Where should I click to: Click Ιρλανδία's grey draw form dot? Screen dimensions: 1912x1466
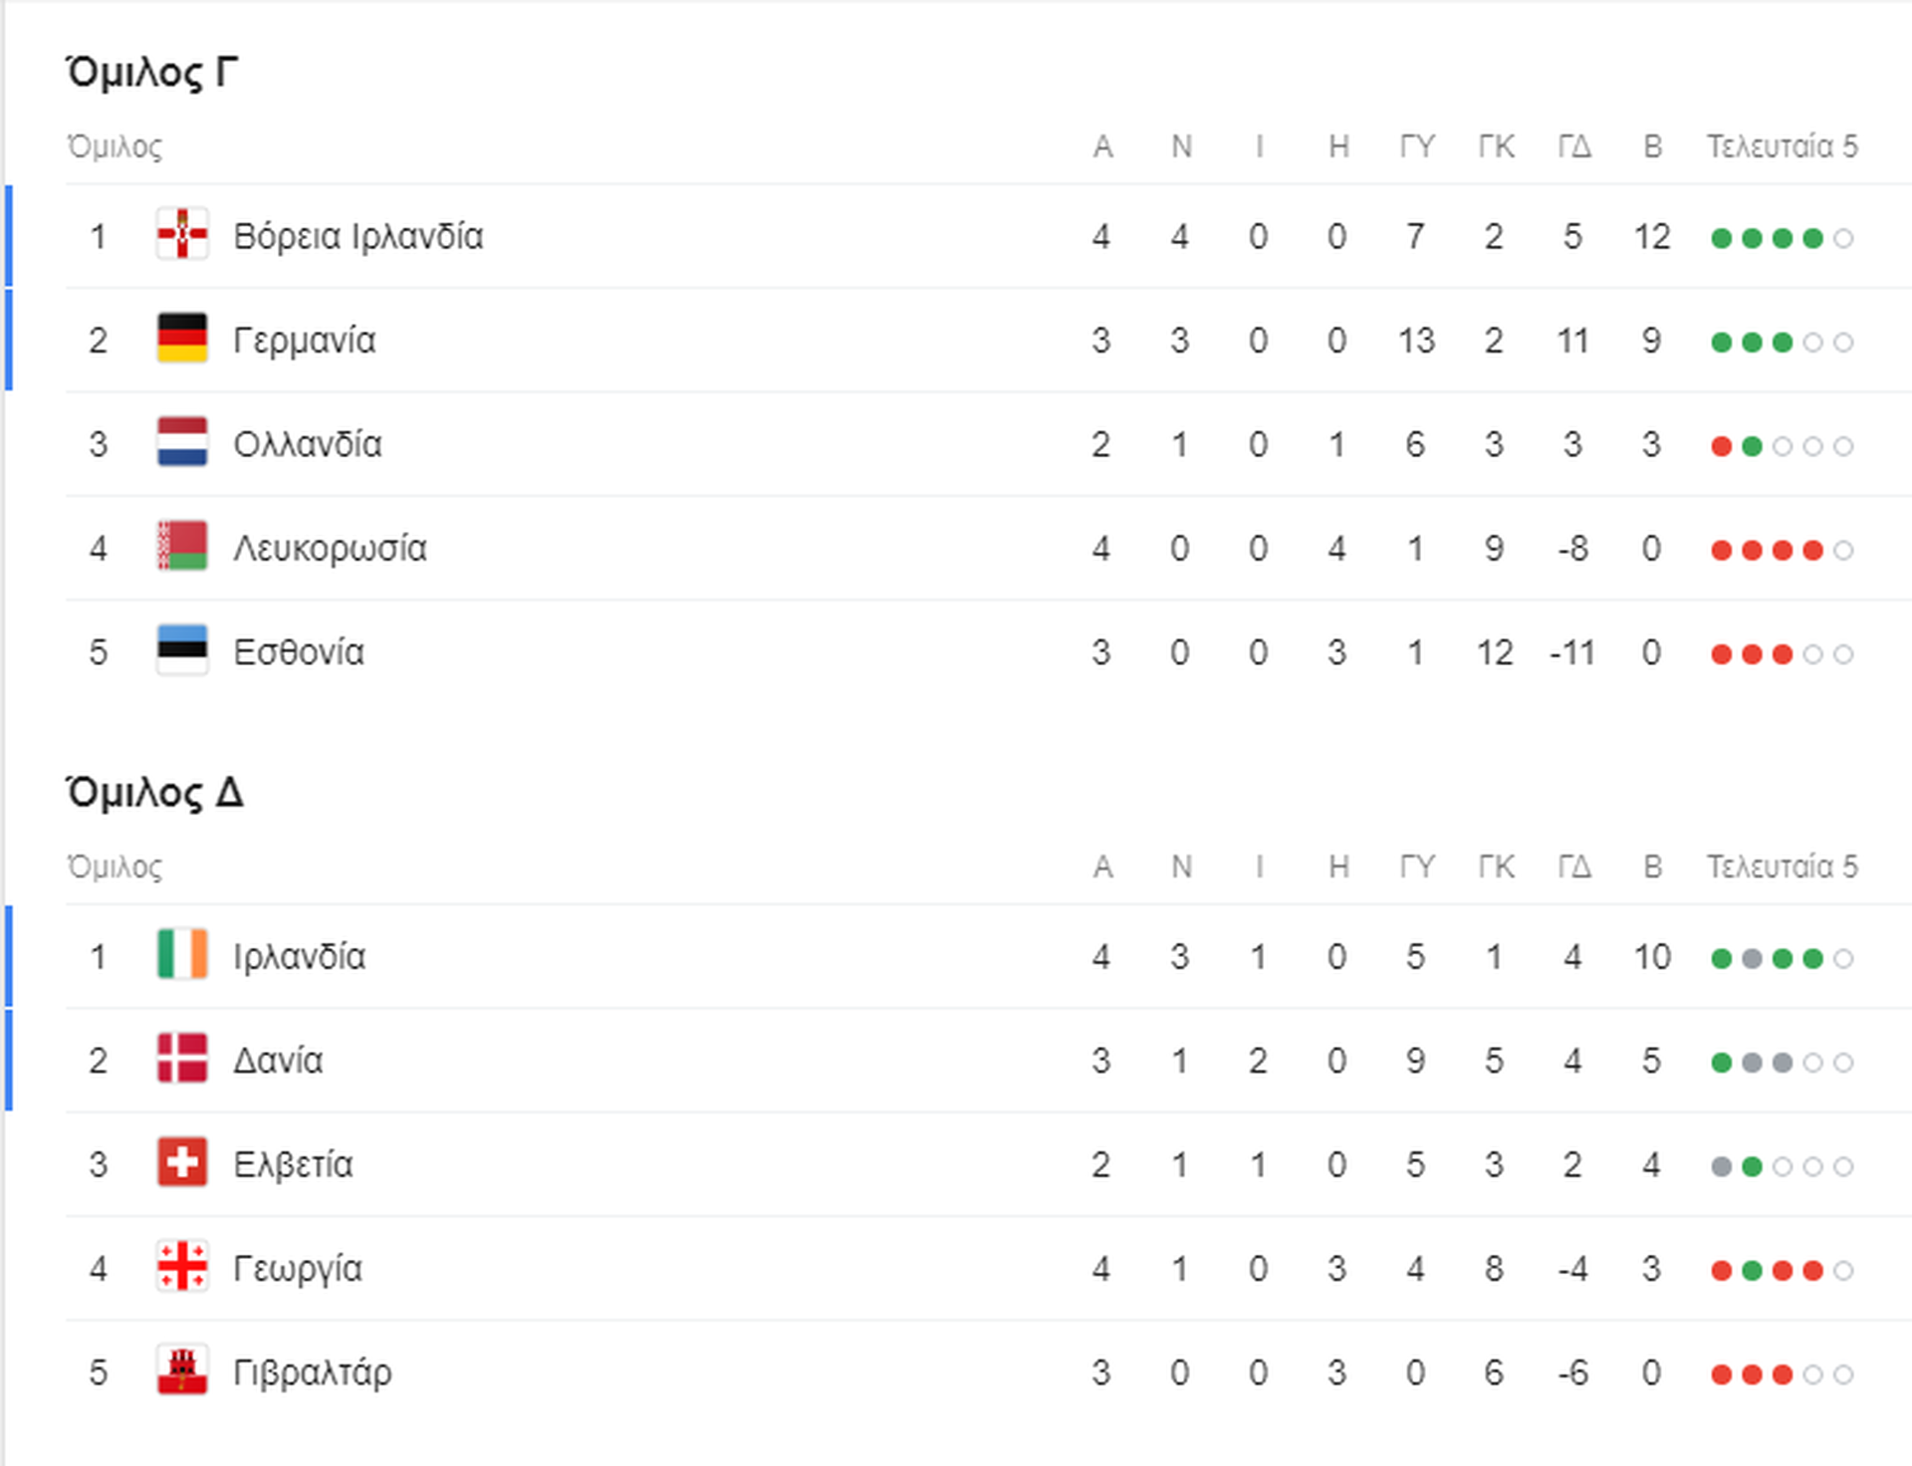pyautogui.click(x=1752, y=959)
